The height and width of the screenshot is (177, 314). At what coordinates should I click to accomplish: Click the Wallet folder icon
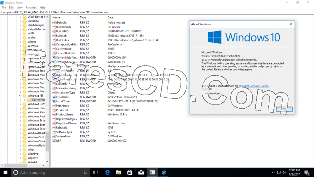click(x=25, y=38)
